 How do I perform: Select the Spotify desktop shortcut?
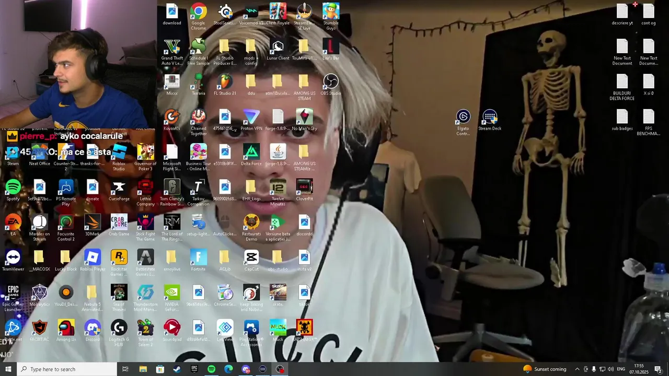tap(13, 190)
